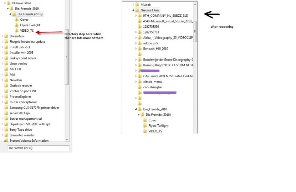Click the Newsbin folder icon
The width and height of the screenshot is (296, 192).
(6, 80)
